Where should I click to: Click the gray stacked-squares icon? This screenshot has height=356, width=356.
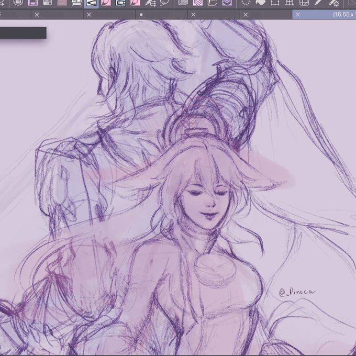pyautogui.click(x=183, y=3)
